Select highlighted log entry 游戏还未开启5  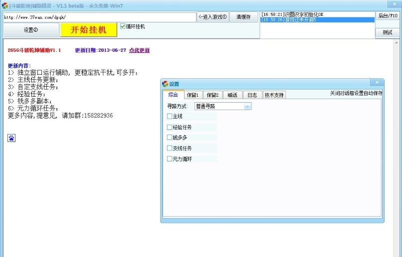click(x=317, y=20)
